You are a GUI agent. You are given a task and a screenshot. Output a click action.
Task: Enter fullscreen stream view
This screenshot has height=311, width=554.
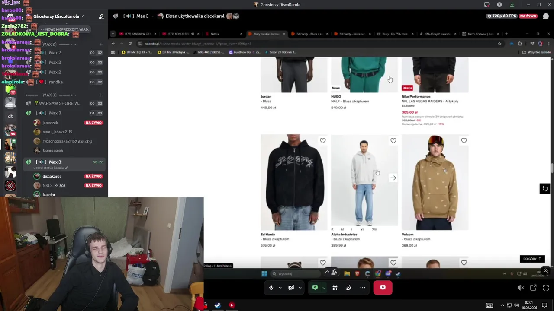(546, 288)
